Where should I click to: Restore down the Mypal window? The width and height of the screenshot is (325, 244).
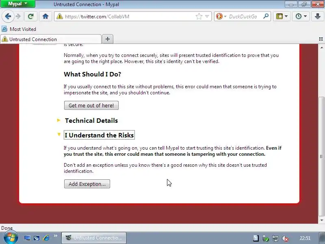[x=304, y=4]
